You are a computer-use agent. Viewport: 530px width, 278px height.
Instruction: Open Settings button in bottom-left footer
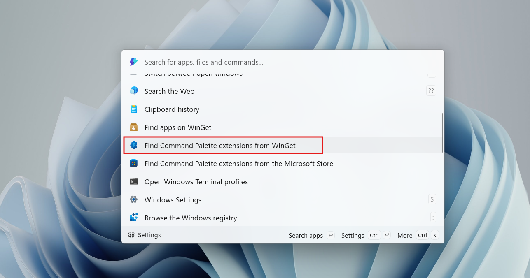pos(145,235)
